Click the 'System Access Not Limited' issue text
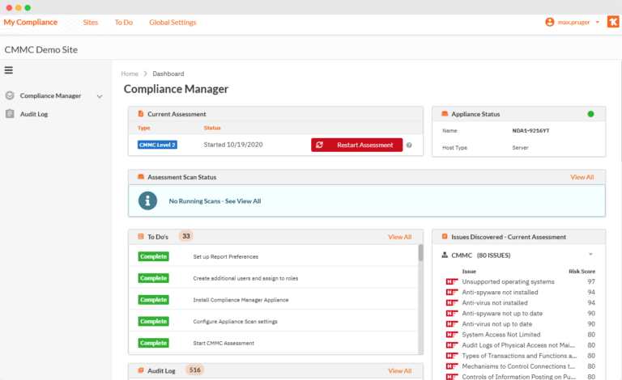This screenshot has width=622, height=380. click(x=501, y=335)
